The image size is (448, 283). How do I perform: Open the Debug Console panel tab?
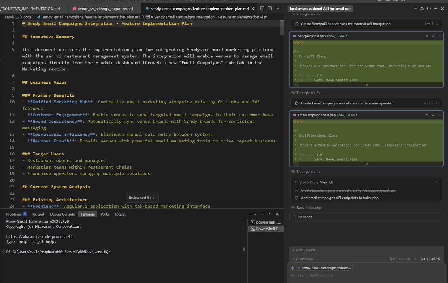point(63,214)
